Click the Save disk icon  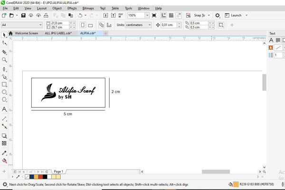(x=23, y=15)
